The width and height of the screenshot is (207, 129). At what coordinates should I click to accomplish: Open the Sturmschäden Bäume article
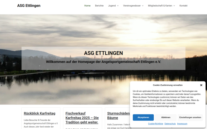pos(118,116)
